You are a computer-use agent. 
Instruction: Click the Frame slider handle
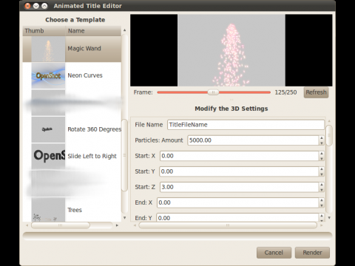click(x=213, y=92)
